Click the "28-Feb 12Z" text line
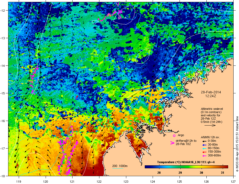This screenshot has height=184, width=239. coord(208,119)
